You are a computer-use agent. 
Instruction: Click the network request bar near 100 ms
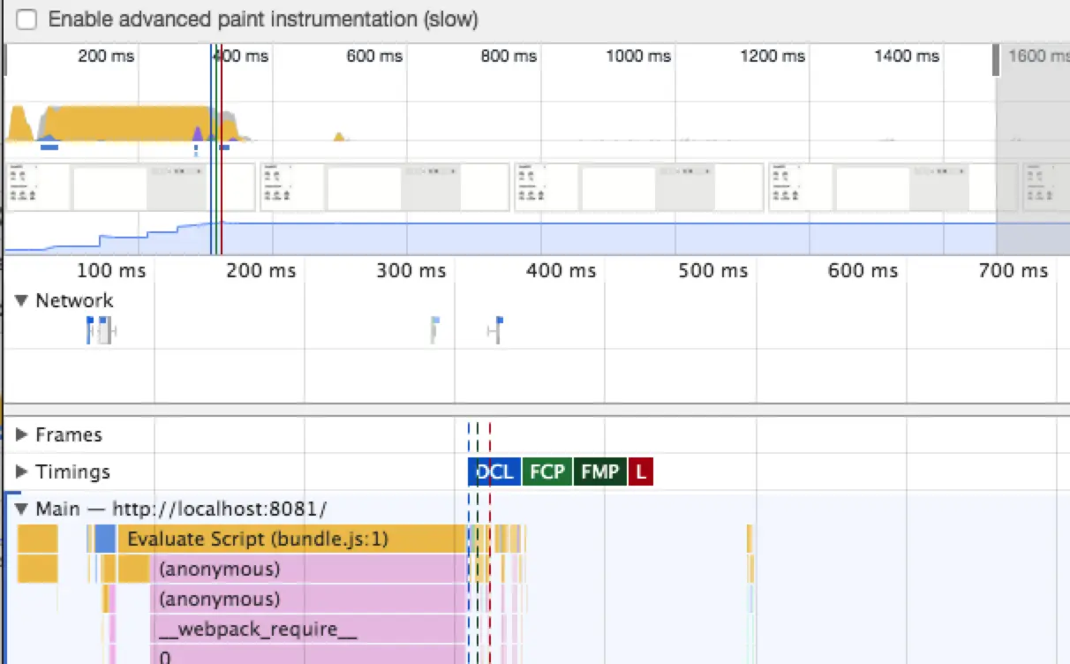pyautogui.click(x=102, y=330)
